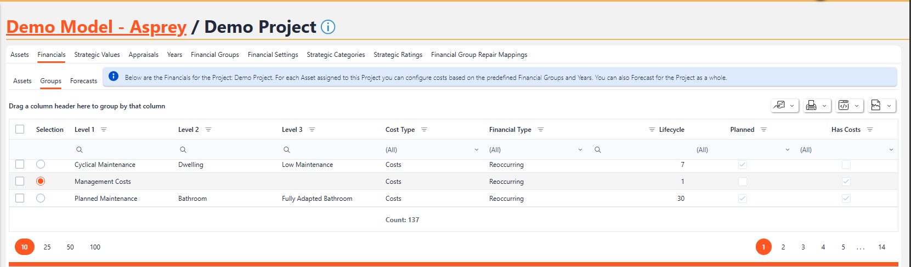Click the hand-holding-document icon in toolbar
Viewport: 911px width, 267px height.
pyautogui.click(x=779, y=106)
